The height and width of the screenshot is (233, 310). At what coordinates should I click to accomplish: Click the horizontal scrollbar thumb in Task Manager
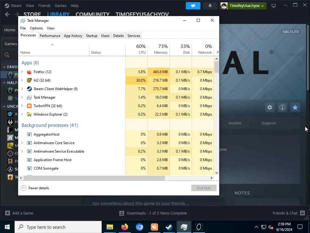[94, 178]
